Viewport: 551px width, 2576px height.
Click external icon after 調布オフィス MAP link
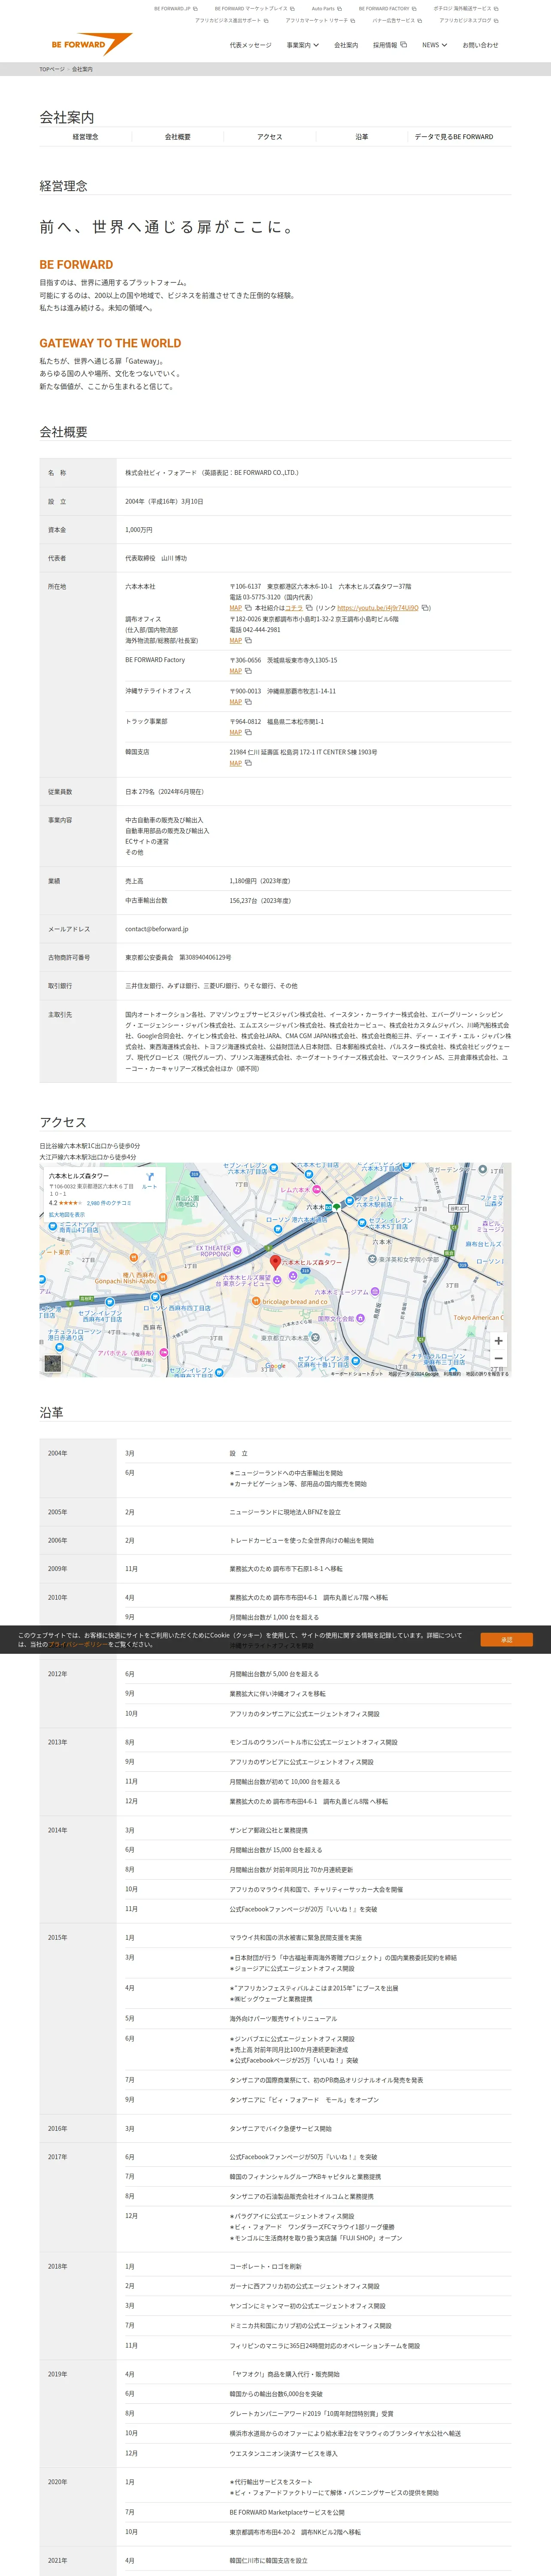pos(248,640)
